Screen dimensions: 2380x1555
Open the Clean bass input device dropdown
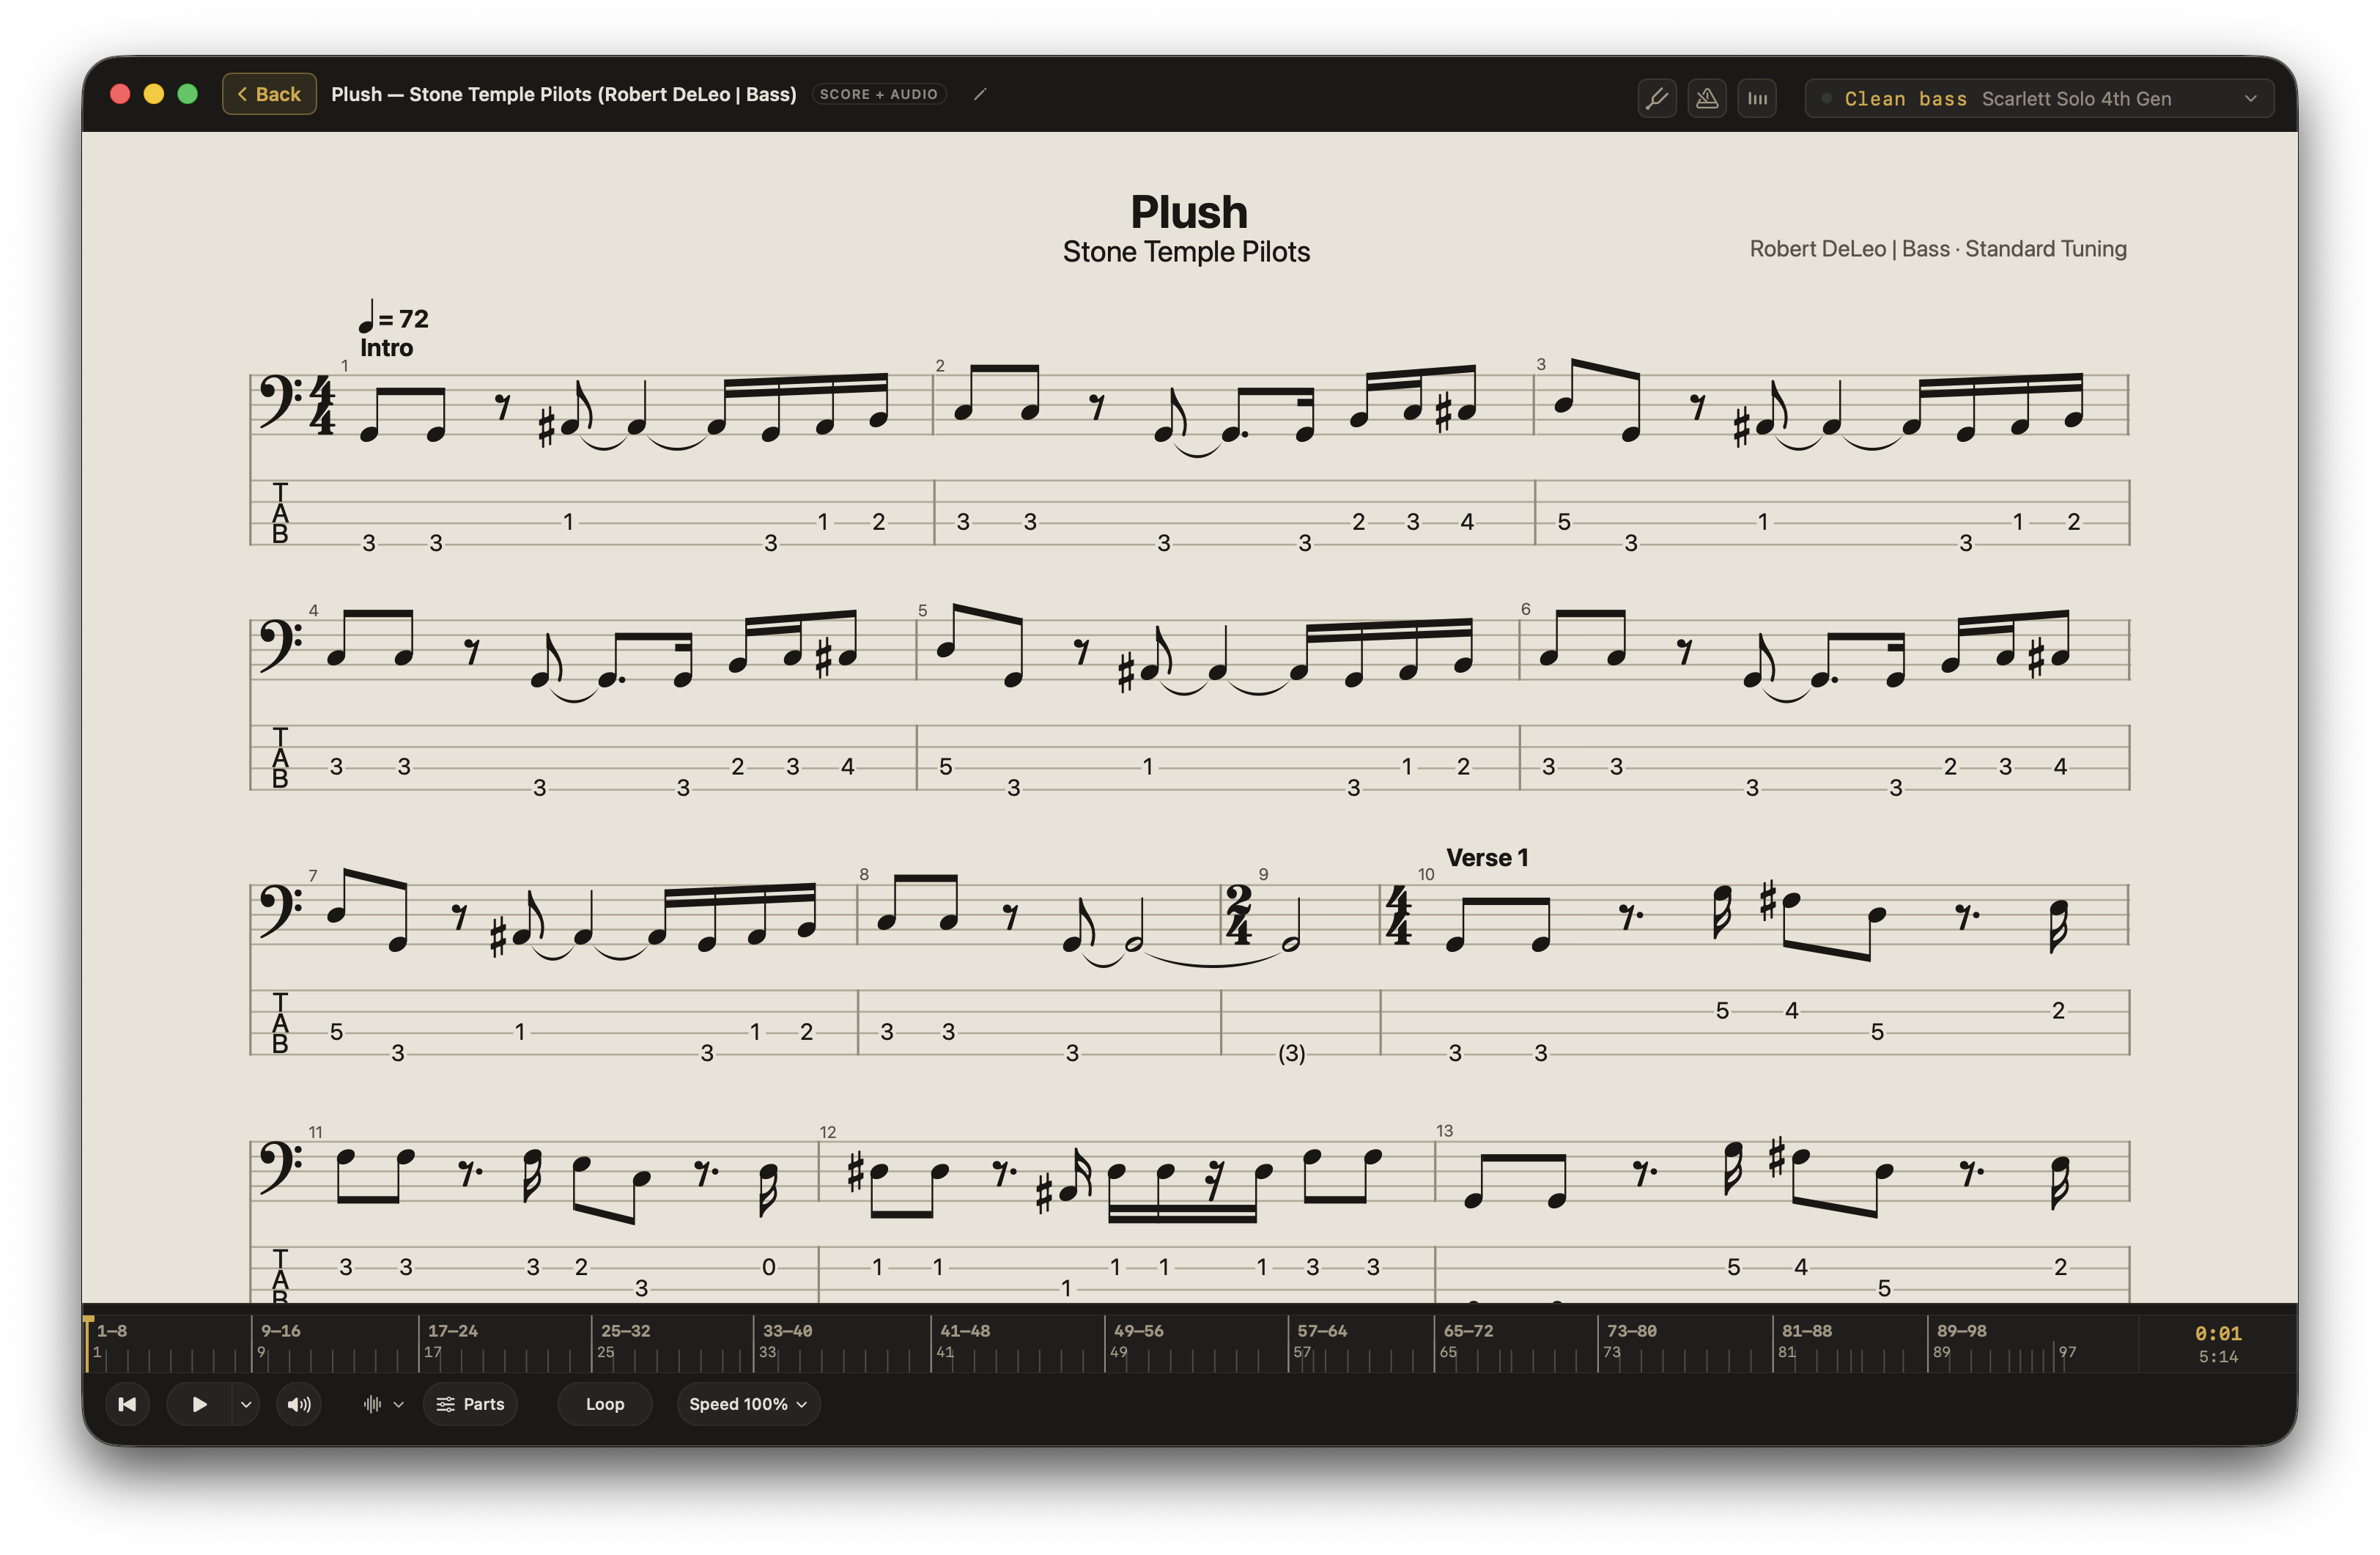click(x=2039, y=98)
